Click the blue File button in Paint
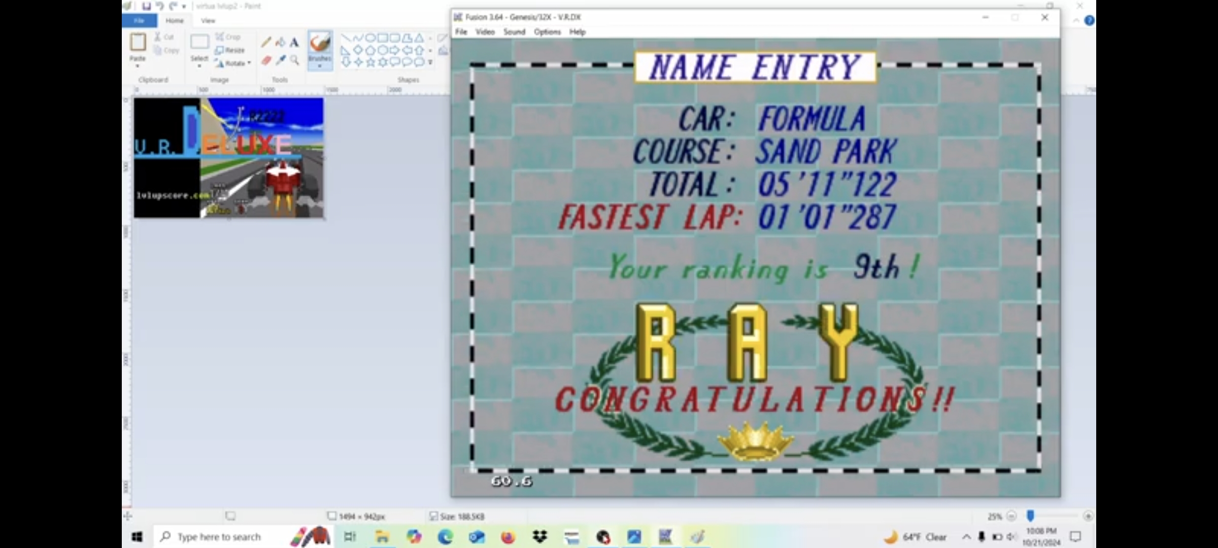The width and height of the screenshot is (1218, 548). pos(139,21)
